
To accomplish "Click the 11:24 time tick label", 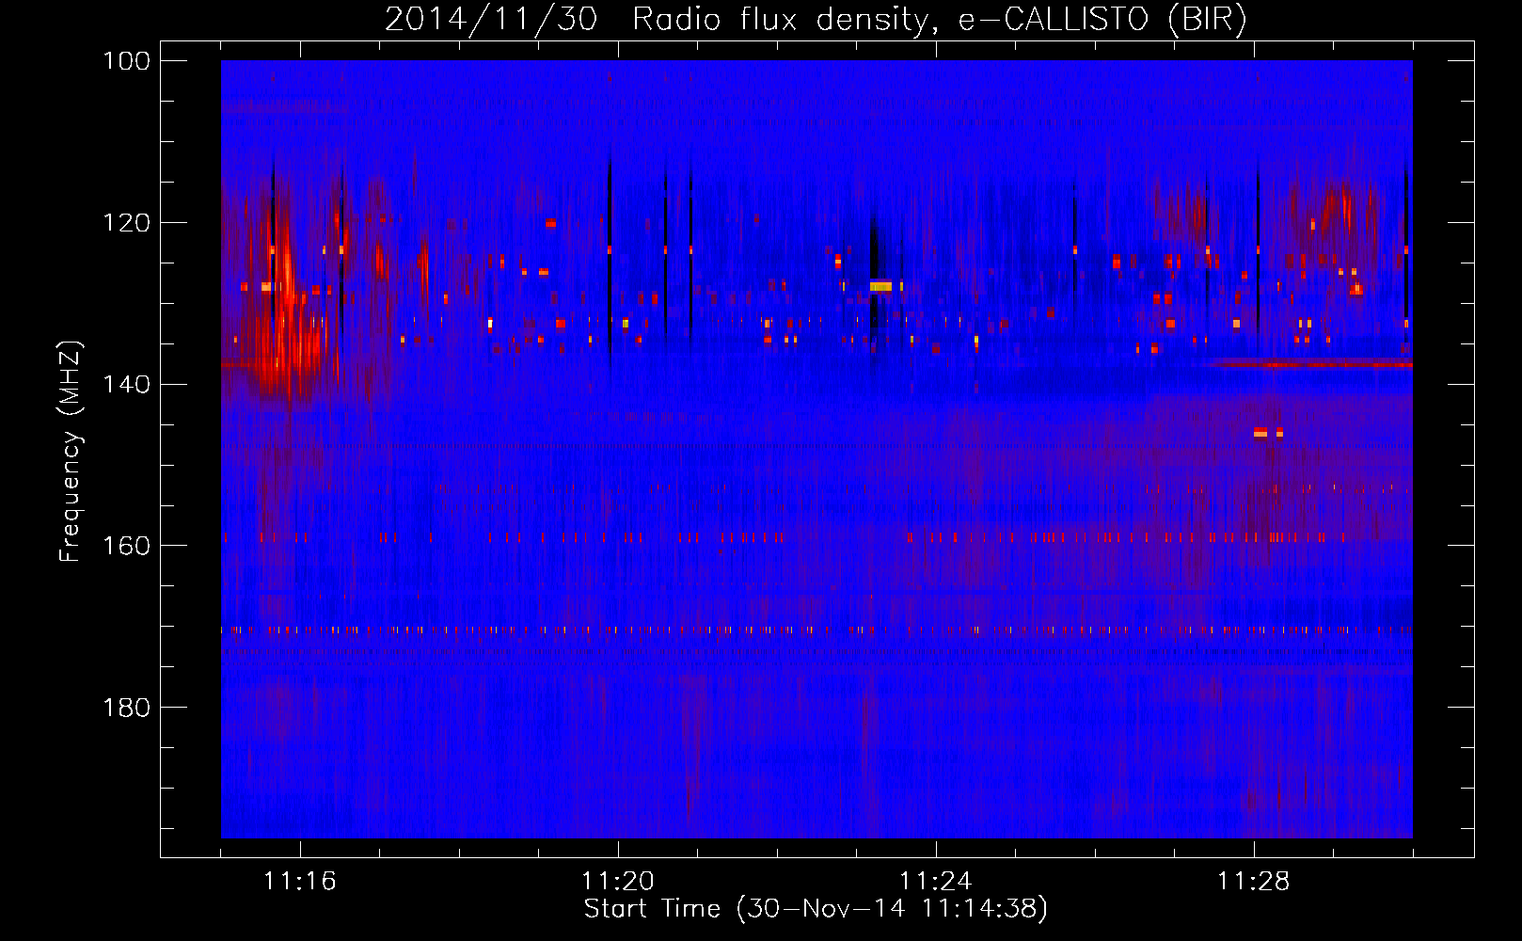I will point(936,882).
